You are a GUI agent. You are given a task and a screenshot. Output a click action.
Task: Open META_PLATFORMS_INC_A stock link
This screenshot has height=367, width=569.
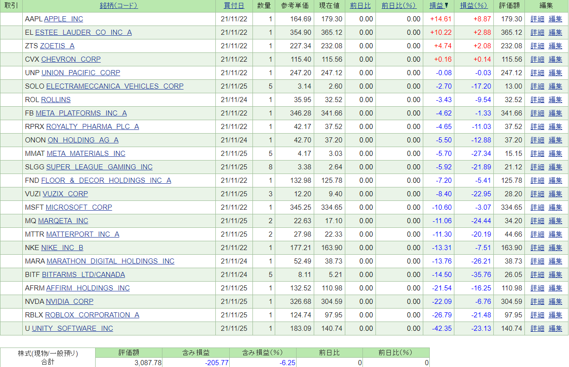81,113
